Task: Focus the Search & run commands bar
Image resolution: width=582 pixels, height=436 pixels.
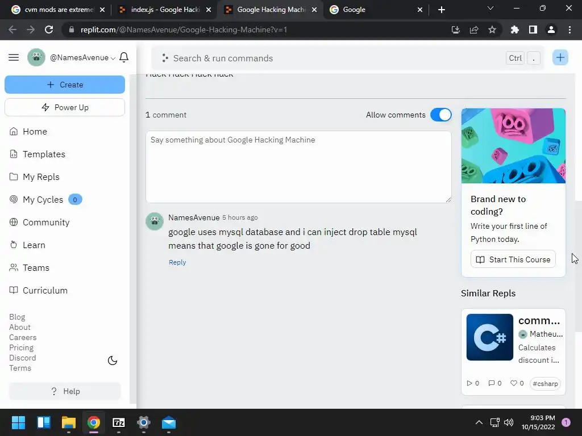Action: [348, 58]
